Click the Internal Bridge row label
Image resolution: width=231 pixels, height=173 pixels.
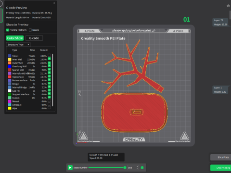pyautogui.click(x=20, y=87)
